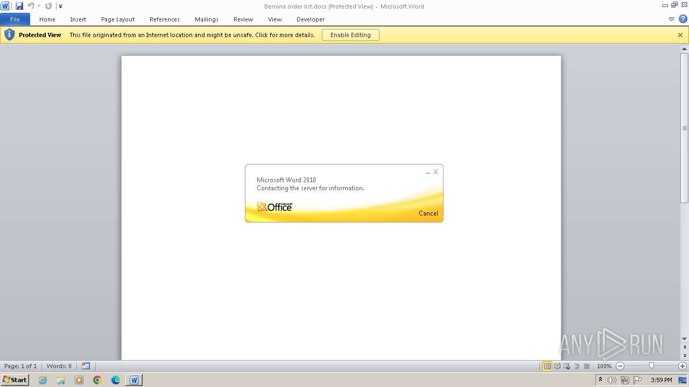This screenshot has width=689, height=387.
Task: Click the Words: 0 count in status bar
Action: tap(59, 366)
